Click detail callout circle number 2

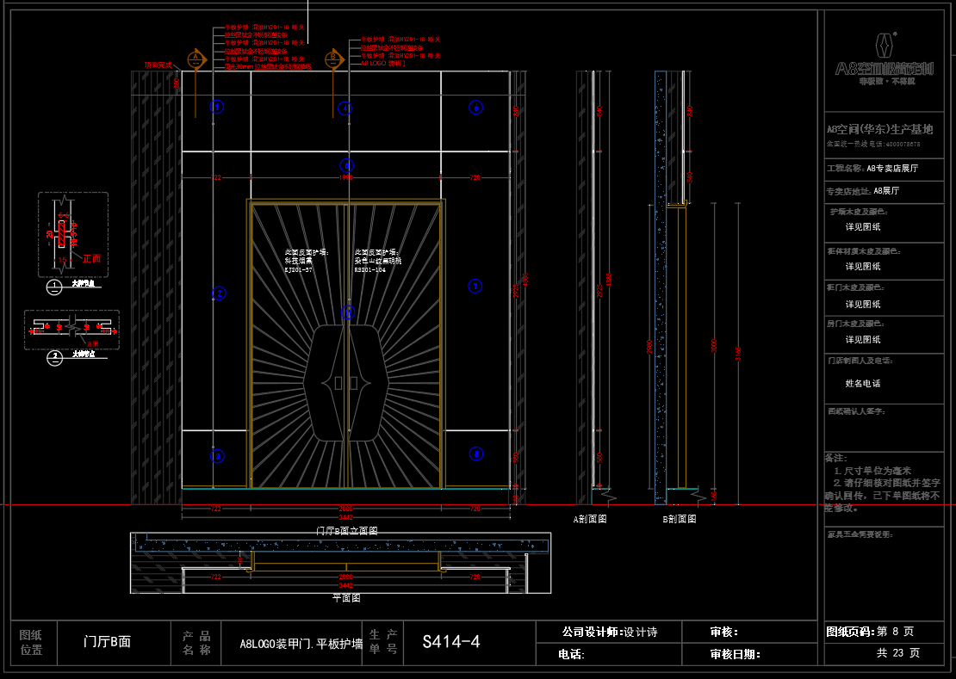pyautogui.click(x=55, y=355)
